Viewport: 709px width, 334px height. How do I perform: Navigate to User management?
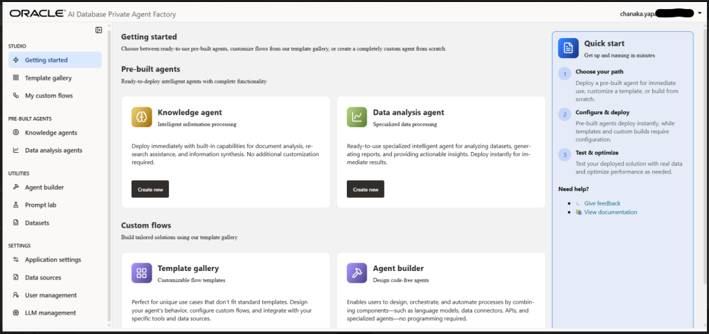tap(51, 295)
